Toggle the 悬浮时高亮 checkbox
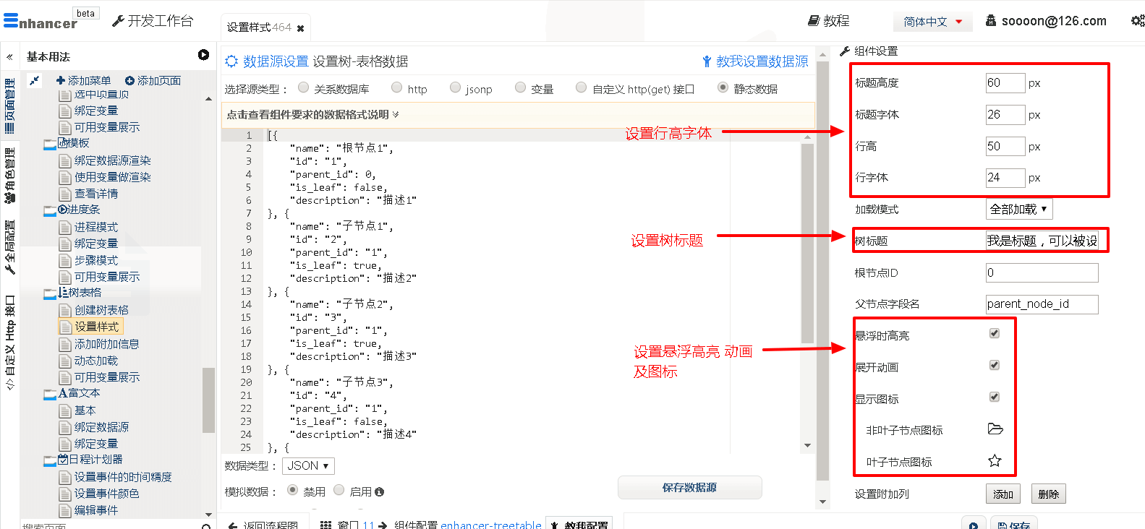Screen dimensions: 1145x529 [x=995, y=333]
